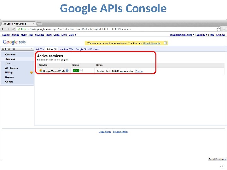Click the Google Maps API v3 service name

[54, 71]
